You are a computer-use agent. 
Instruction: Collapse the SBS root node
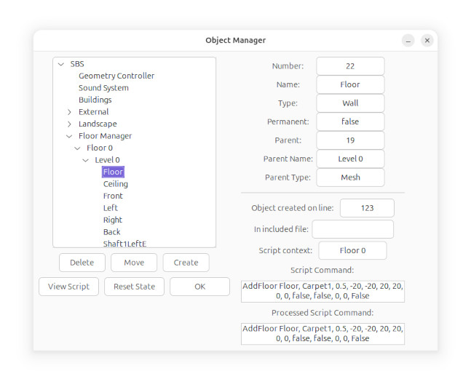(61, 64)
